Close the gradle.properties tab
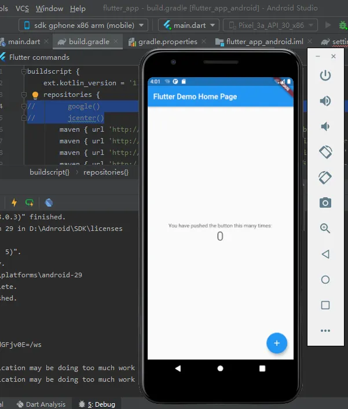 click(x=204, y=41)
